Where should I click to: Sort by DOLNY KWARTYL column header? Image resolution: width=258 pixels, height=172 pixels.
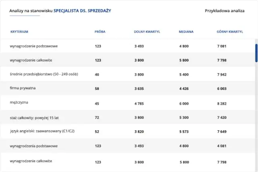[x=147, y=31]
